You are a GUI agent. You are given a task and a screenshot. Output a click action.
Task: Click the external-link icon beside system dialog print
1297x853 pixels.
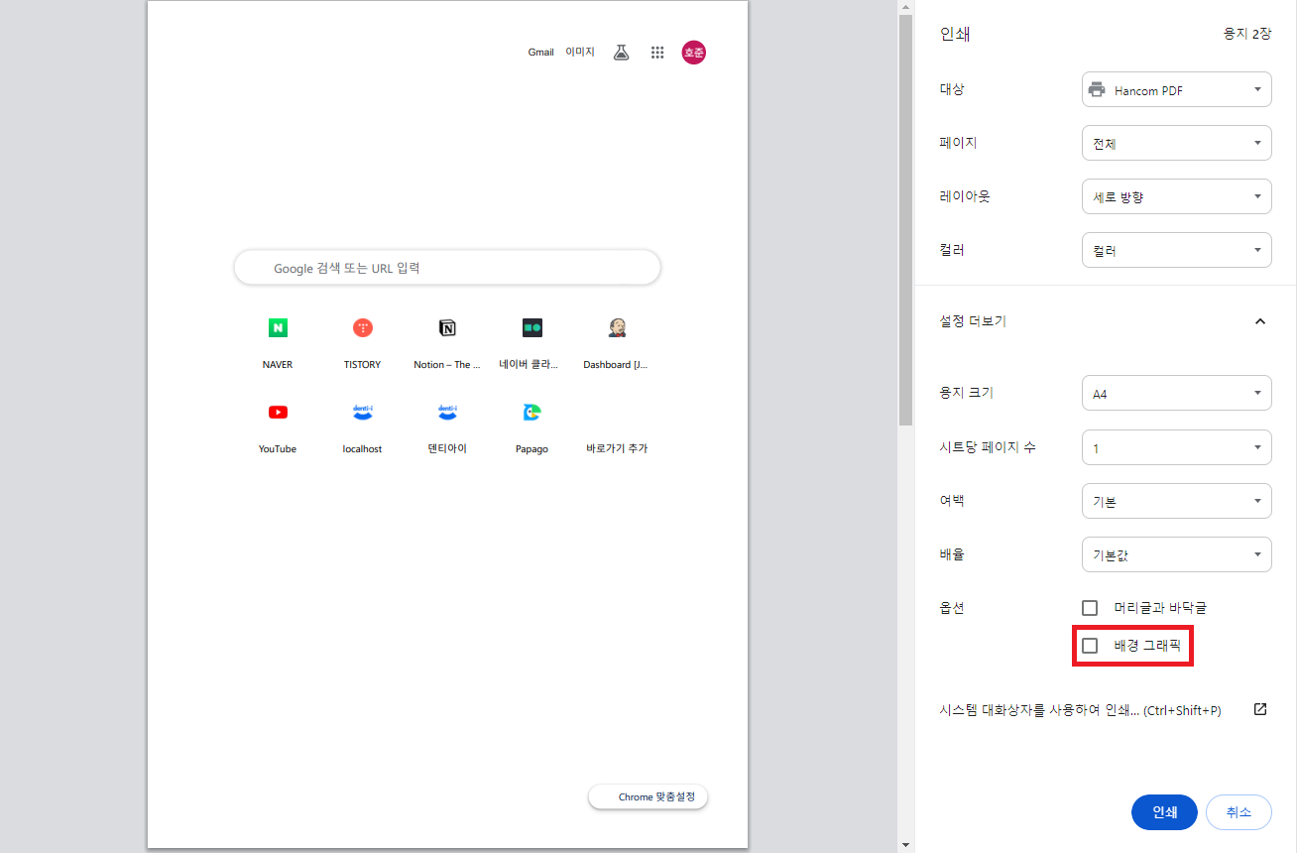(x=1260, y=709)
